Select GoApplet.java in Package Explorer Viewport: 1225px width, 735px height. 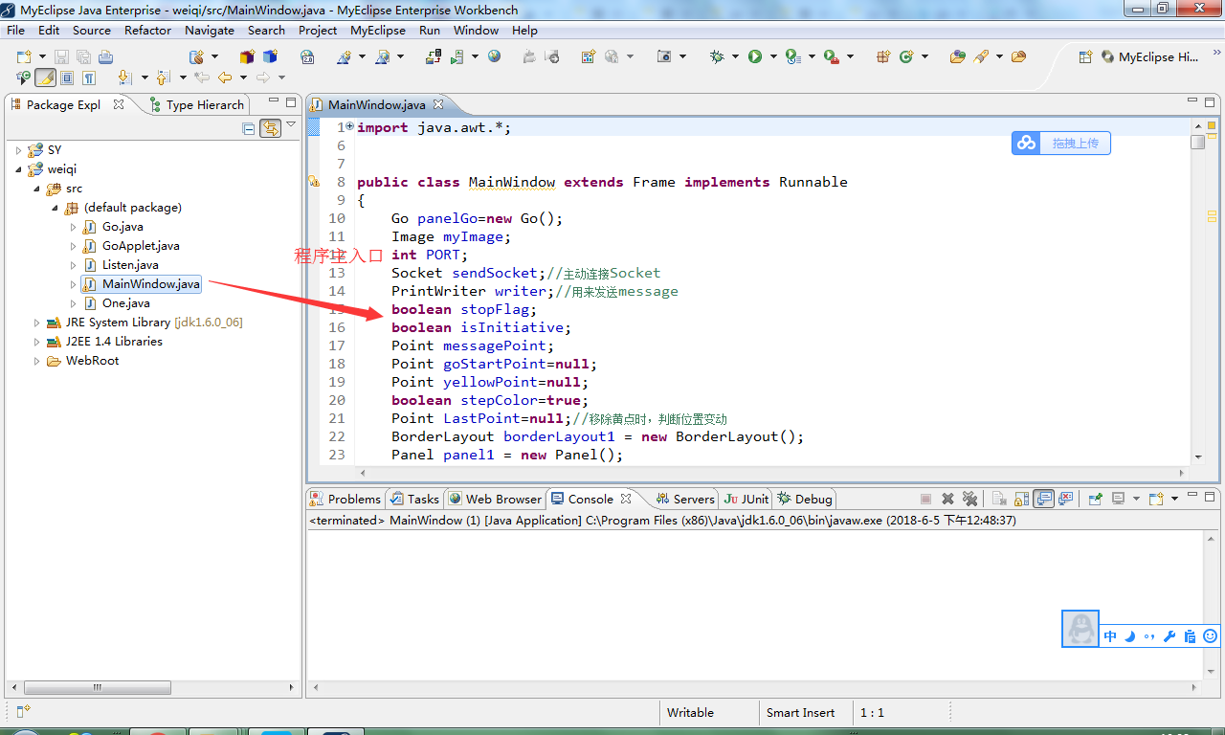click(x=141, y=246)
